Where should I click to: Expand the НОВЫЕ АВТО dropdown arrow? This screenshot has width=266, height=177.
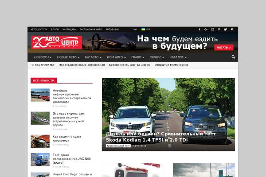pos(79,58)
